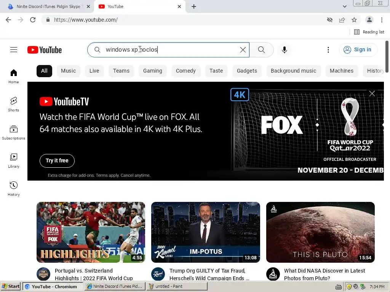
Task: Open Trump Org GUILTY of Tax Fraud title
Action: [x=209, y=275]
